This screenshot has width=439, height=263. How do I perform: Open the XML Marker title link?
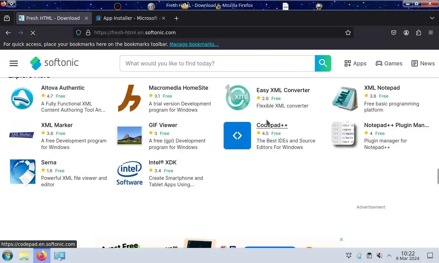57,125
